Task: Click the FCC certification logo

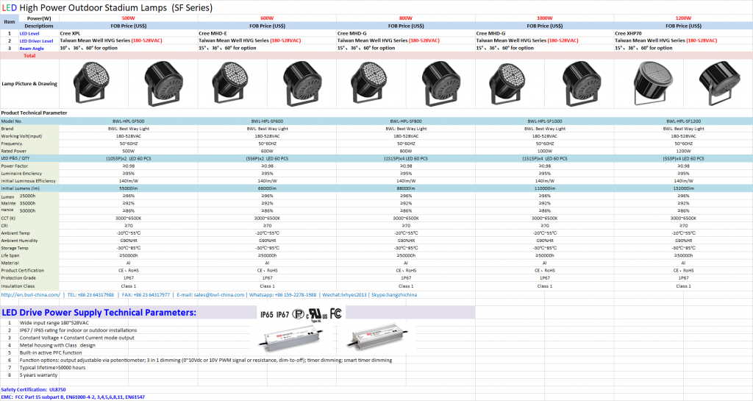Action: [335, 313]
